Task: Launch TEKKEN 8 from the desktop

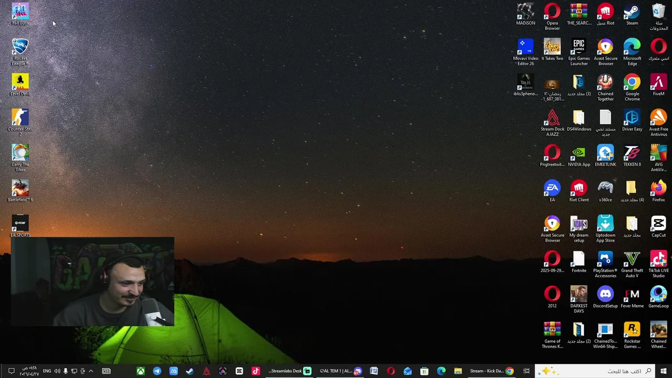Action: pyautogui.click(x=632, y=155)
